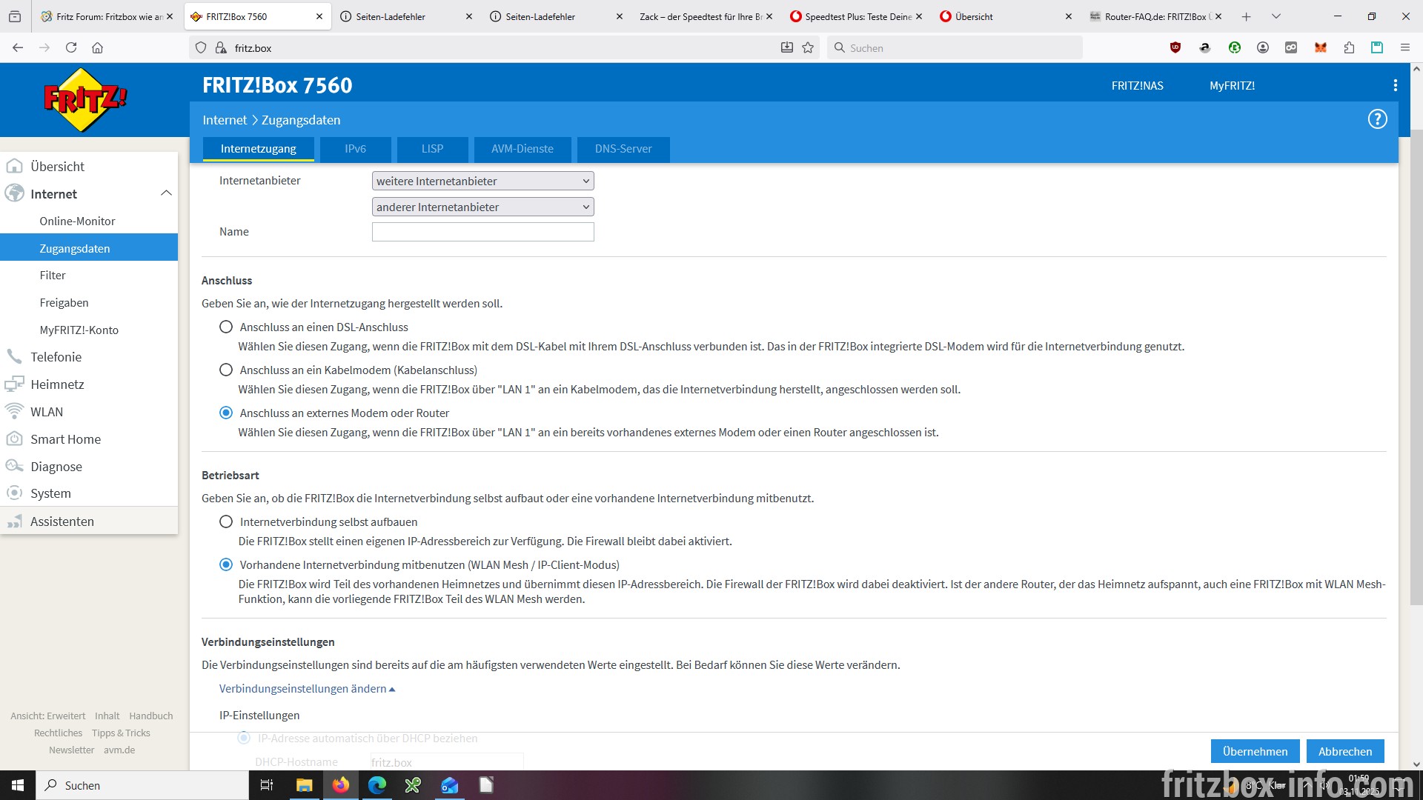Bookmark this page with the star icon
The image size is (1423, 800).
808,47
